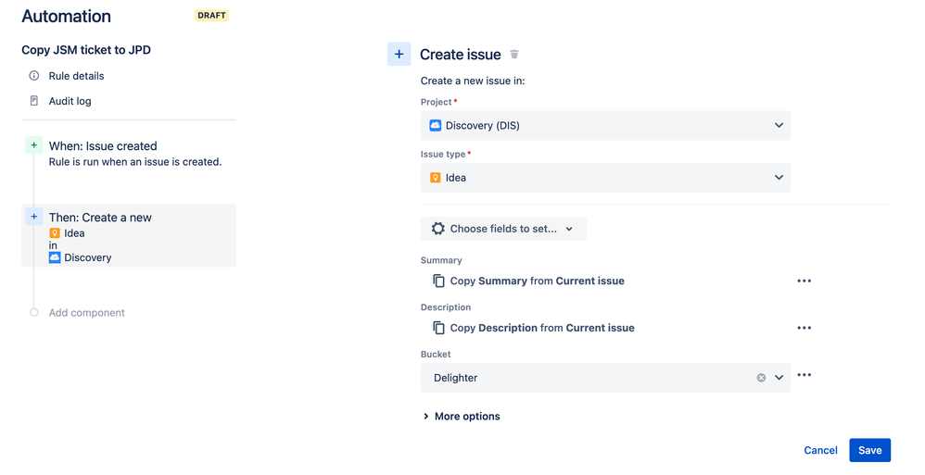Open the Summary field three-dot menu

pos(804,281)
